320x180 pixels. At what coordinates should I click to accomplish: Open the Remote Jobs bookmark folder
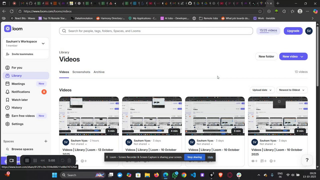(x=208, y=18)
